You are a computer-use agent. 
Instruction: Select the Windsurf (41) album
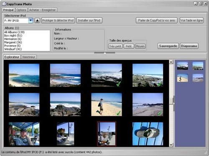click(13, 49)
